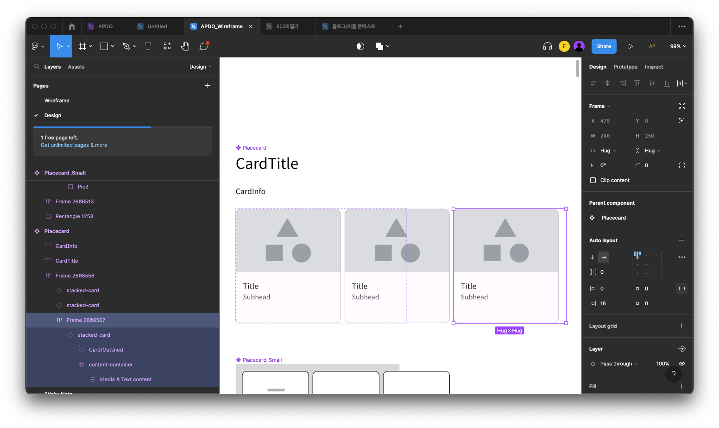The image size is (719, 428).
Task: Start audio conversation with headphones icon
Action: pos(548,46)
